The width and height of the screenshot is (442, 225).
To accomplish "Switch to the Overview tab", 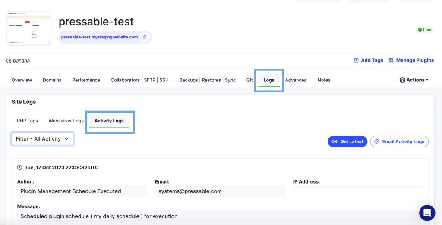I will (x=22, y=80).
